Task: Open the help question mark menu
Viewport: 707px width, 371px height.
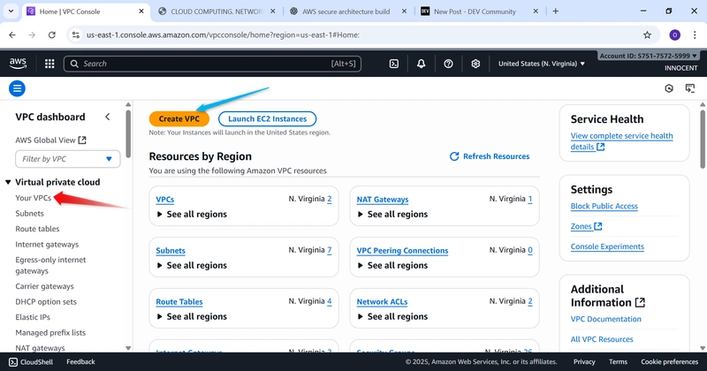Action: click(x=448, y=64)
